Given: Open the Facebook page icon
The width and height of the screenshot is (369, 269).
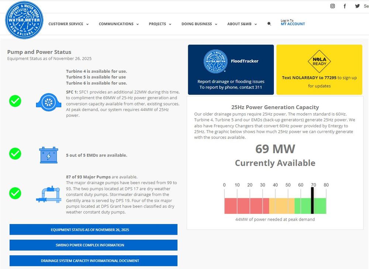Looking at the screenshot, I should [345, 6].
